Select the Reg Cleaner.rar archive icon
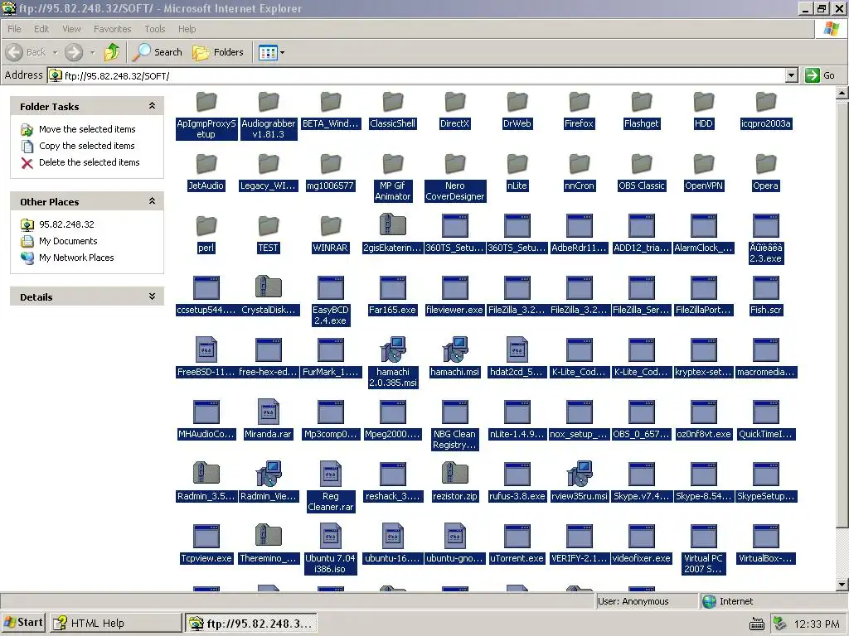Viewport: 849px width, 636px height. [x=330, y=475]
